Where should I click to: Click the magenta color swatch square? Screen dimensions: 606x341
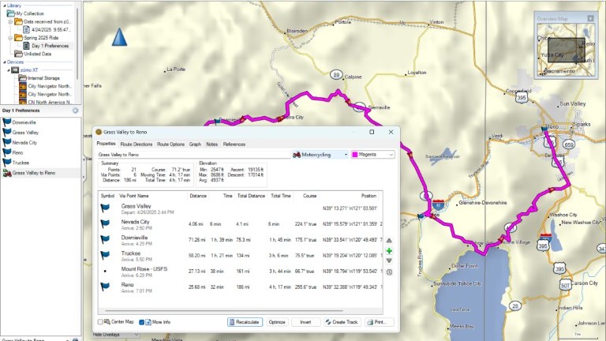tap(355, 155)
